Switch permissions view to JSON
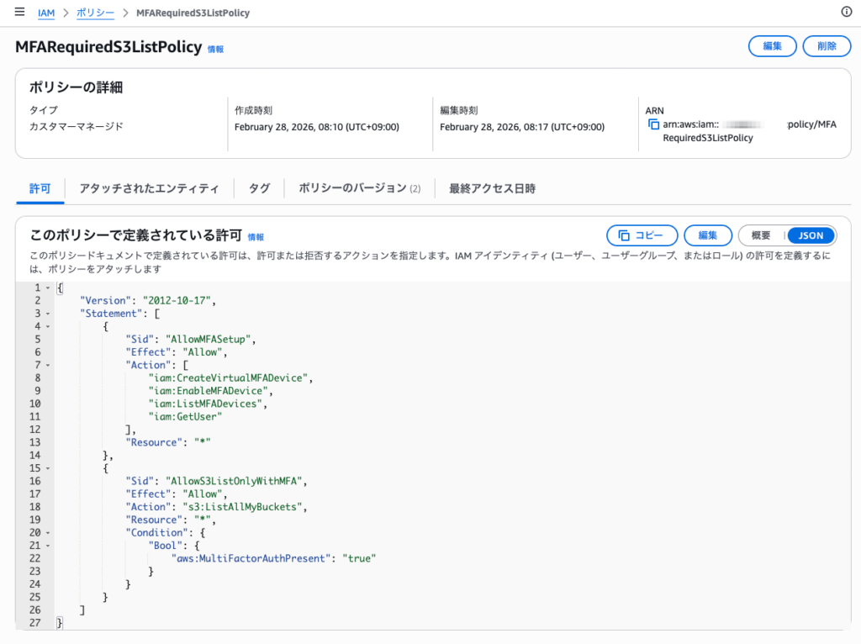The image size is (861, 644). coord(811,235)
